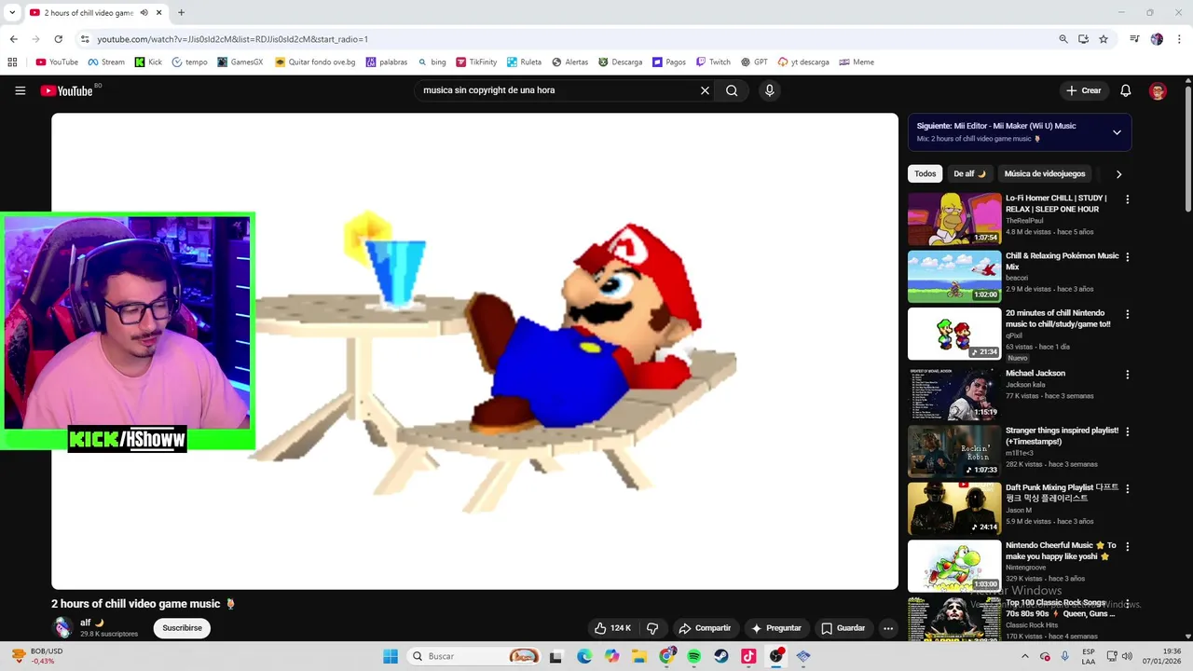Open options for 20 minutes Nintendo video
This screenshot has width=1193, height=671.
point(1127,315)
